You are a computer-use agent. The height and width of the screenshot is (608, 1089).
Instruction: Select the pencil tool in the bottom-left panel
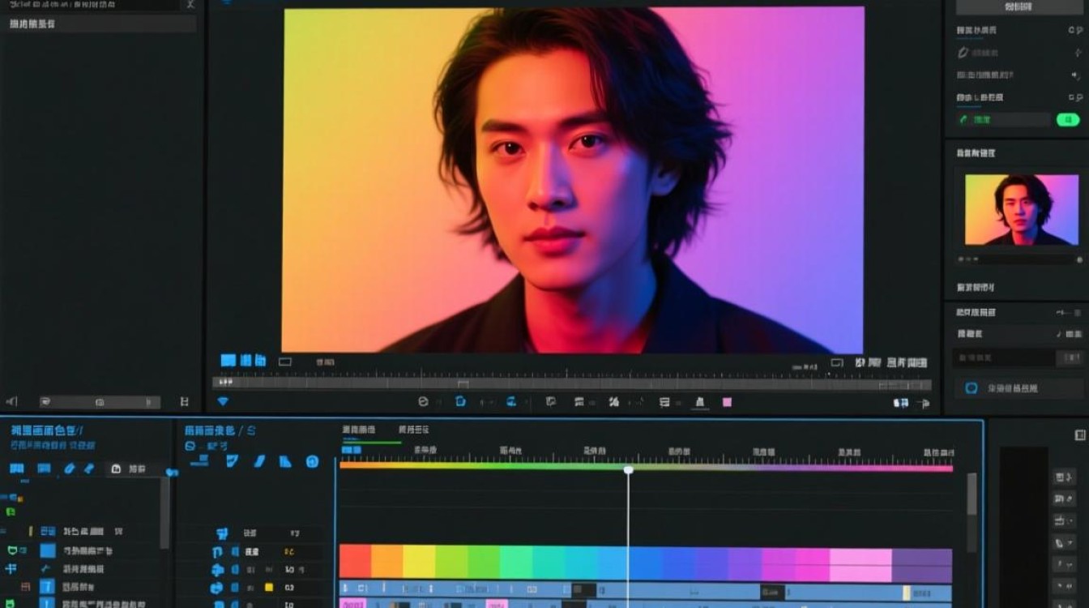pyautogui.click(x=69, y=469)
